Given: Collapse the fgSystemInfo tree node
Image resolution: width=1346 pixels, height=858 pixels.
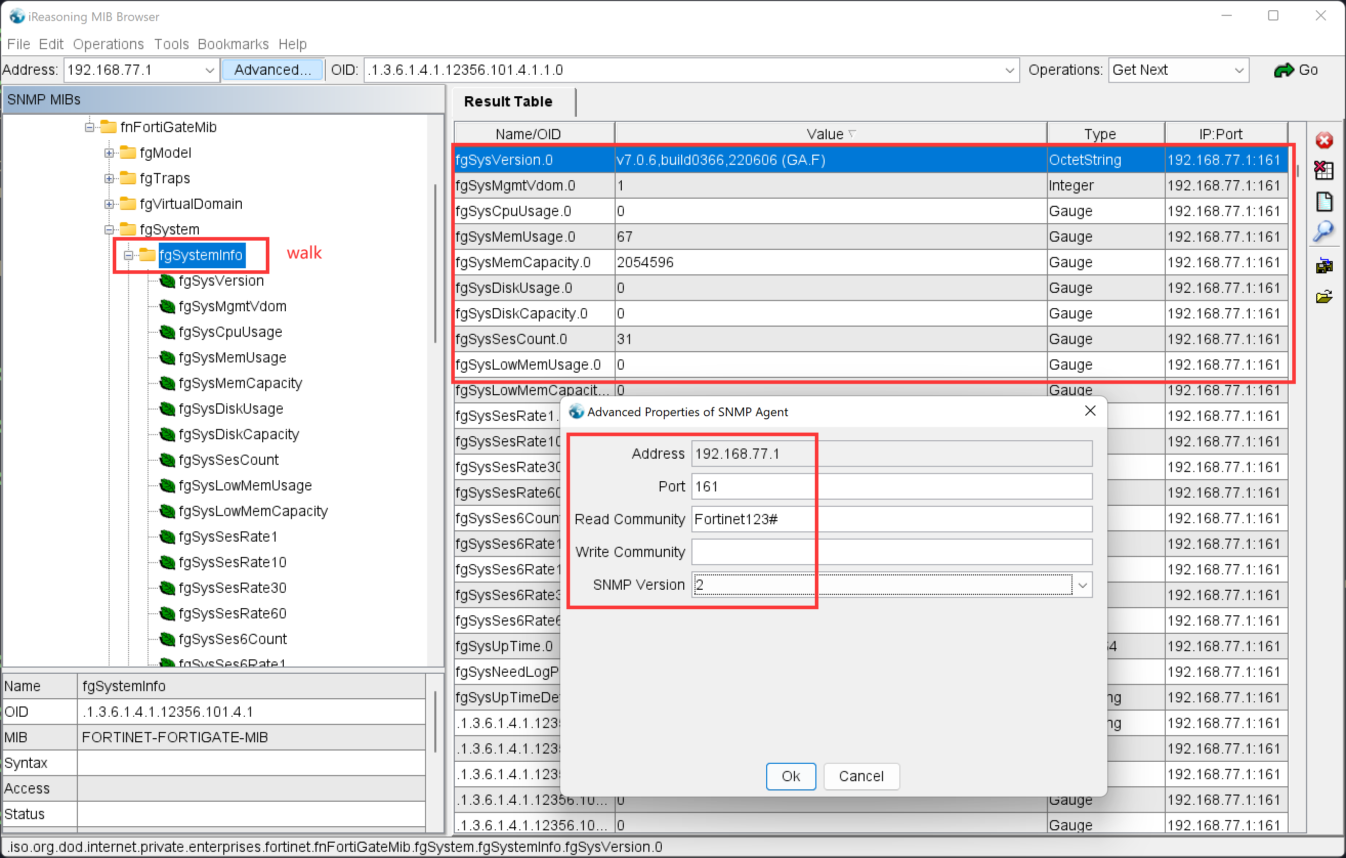Looking at the screenshot, I should tap(128, 255).
